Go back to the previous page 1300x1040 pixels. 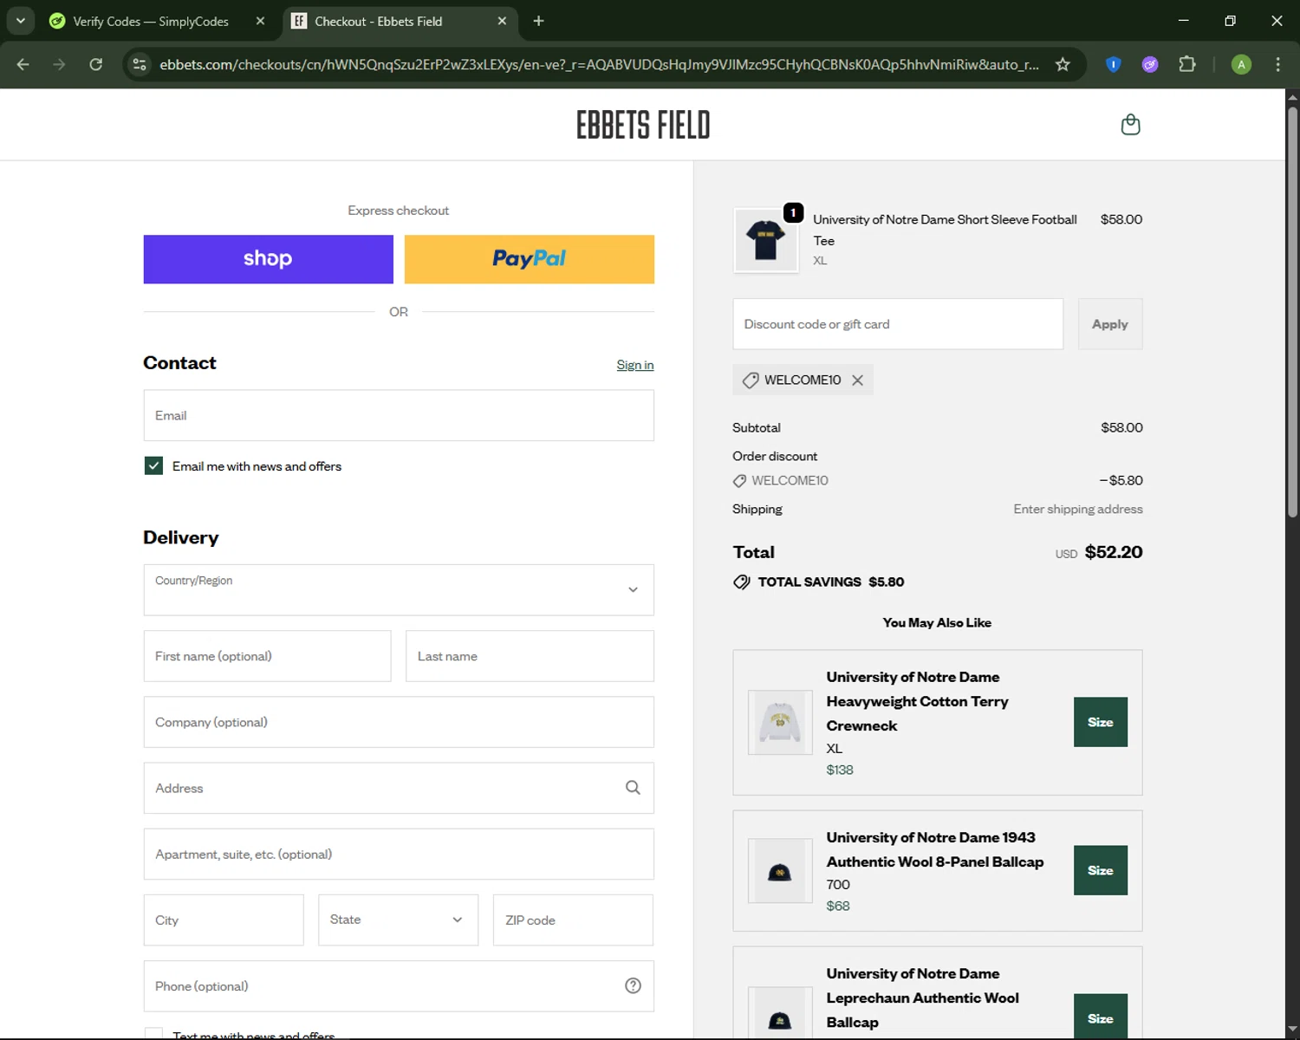coord(23,64)
